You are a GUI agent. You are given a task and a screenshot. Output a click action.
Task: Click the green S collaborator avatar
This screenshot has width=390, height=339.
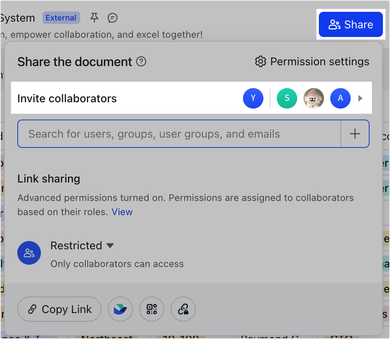pos(287,98)
